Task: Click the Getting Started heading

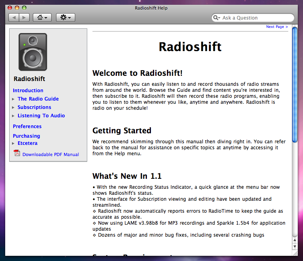Action: 122,130
